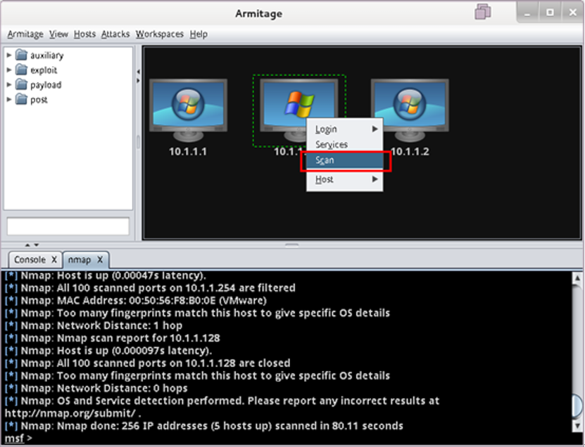Click the 'MAC Address: 00:50:56:F8:B0:0E' line
The height and width of the screenshot is (447, 585).
coord(136,300)
